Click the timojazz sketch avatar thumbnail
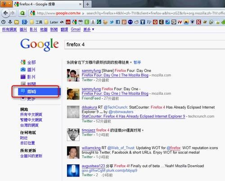225x181 pixels. tap(73, 135)
